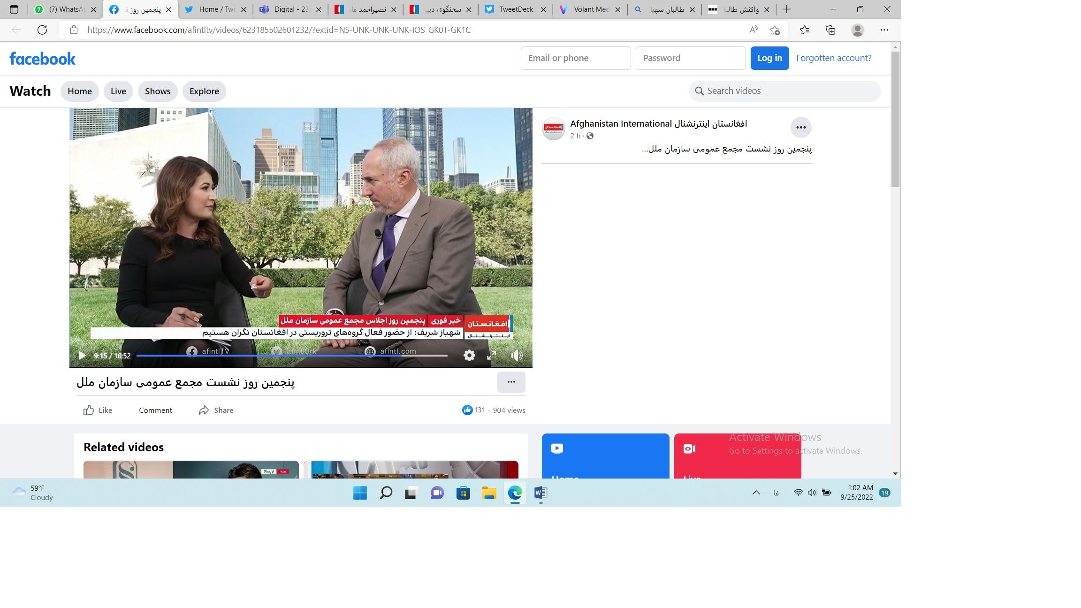Open the Afghanistan International page avatar
Screen dimensions: 1081x608
553,129
